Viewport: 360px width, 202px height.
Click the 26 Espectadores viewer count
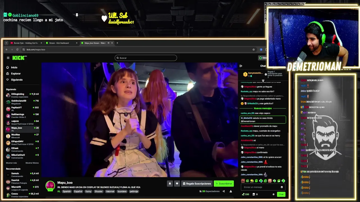tap(209, 191)
